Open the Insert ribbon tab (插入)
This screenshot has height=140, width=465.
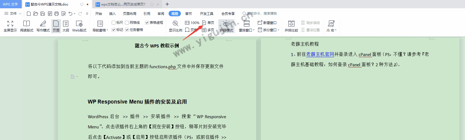tap(112, 14)
